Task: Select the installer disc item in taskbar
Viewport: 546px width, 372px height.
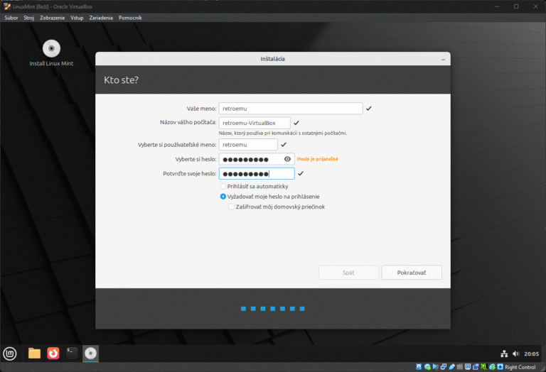Action: tap(90, 354)
